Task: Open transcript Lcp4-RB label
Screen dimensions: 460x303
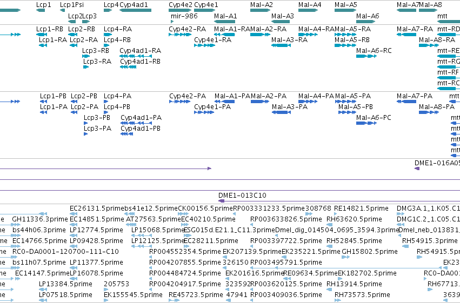Action: coord(117,40)
